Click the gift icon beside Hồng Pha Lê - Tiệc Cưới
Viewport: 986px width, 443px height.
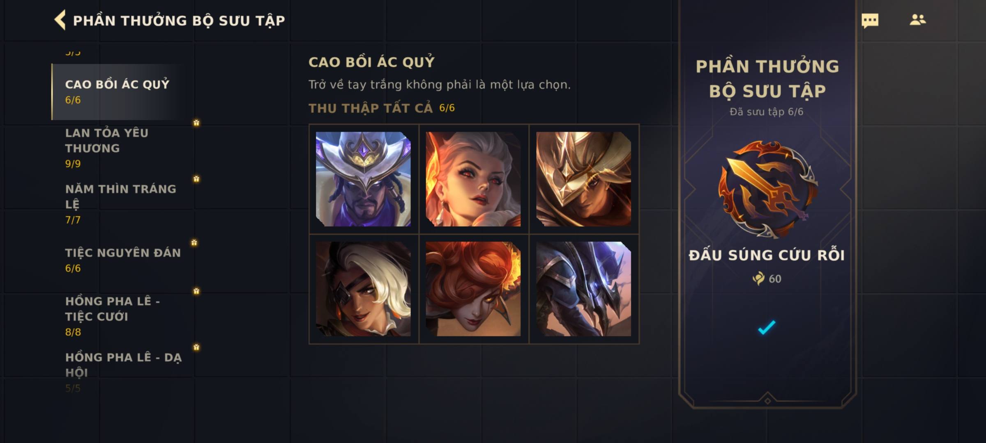196,291
